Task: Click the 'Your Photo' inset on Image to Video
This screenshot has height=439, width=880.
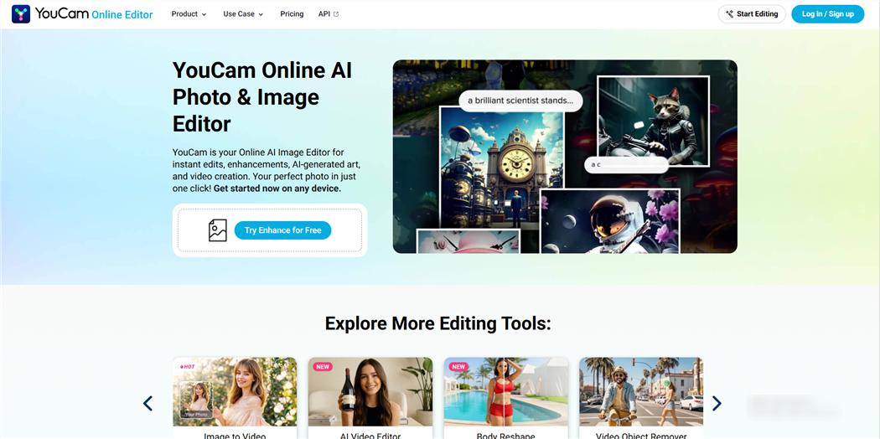Action: click(196, 400)
